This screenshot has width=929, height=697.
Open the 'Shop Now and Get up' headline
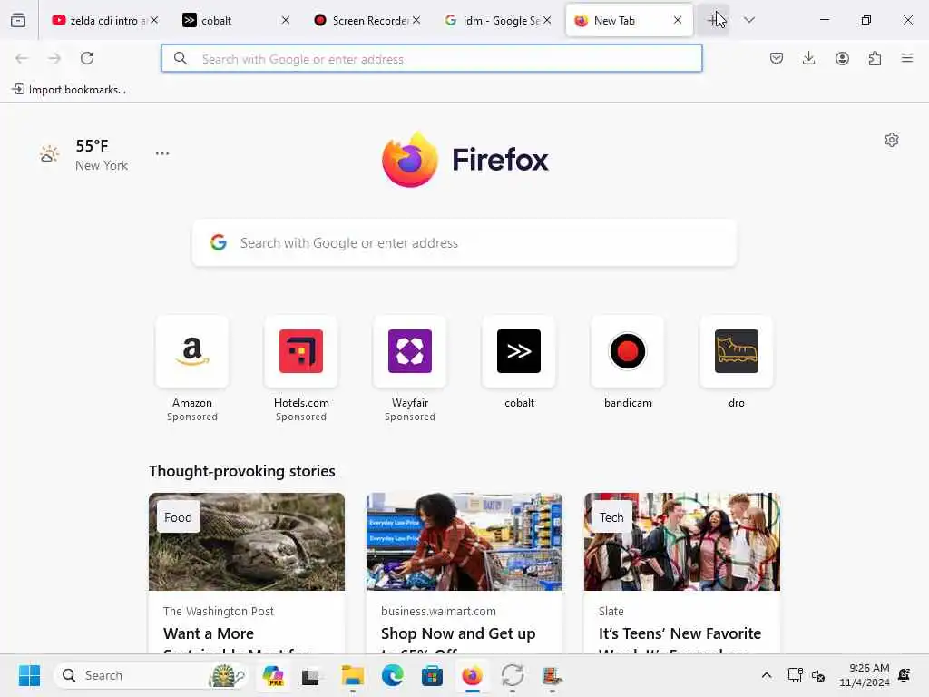[x=458, y=633]
